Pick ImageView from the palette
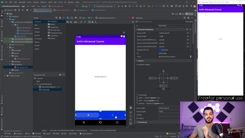The height and width of the screenshot is (138, 245). click(x=53, y=27)
